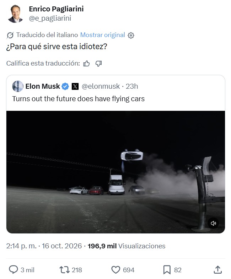231x279 pixels.
Task: Show original Italian text
Action: click(x=103, y=35)
